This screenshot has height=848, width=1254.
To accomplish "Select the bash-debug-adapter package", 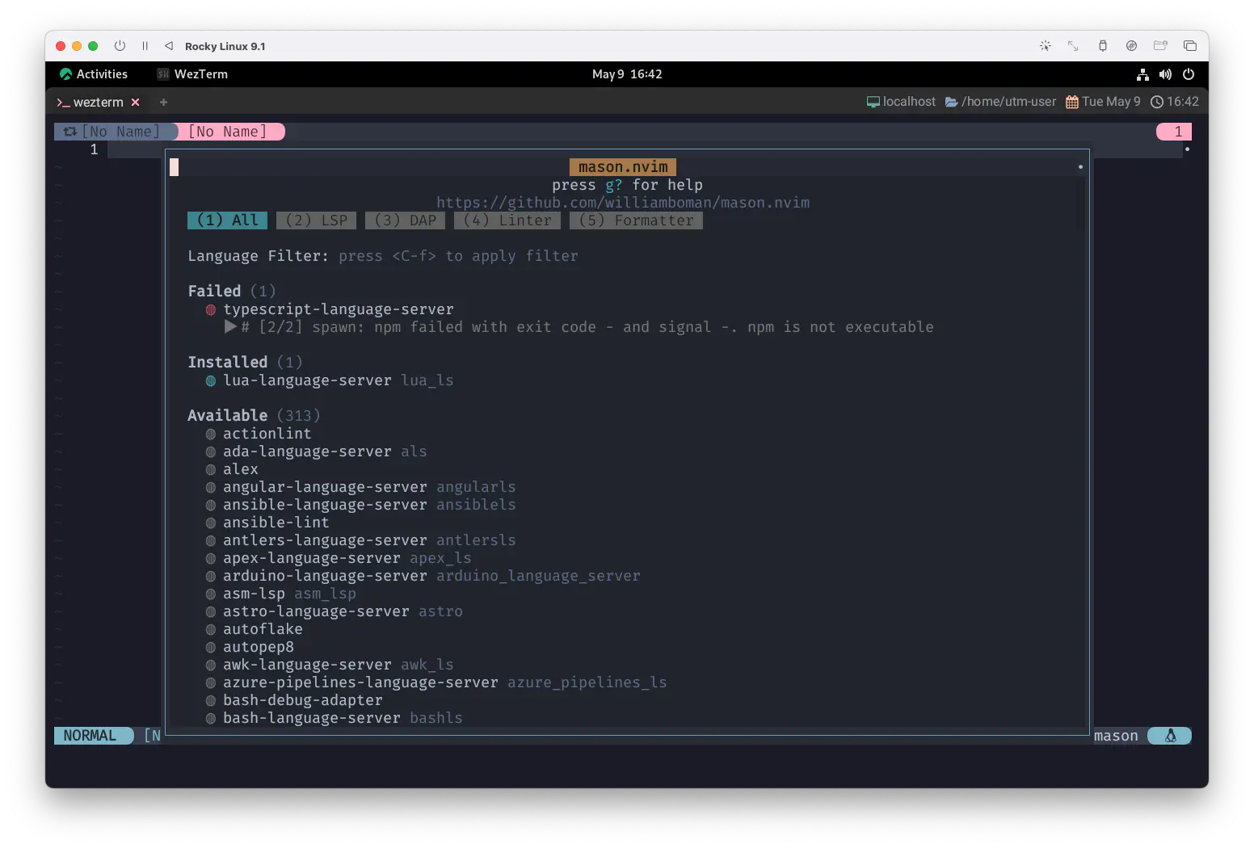I will coord(302,700).
